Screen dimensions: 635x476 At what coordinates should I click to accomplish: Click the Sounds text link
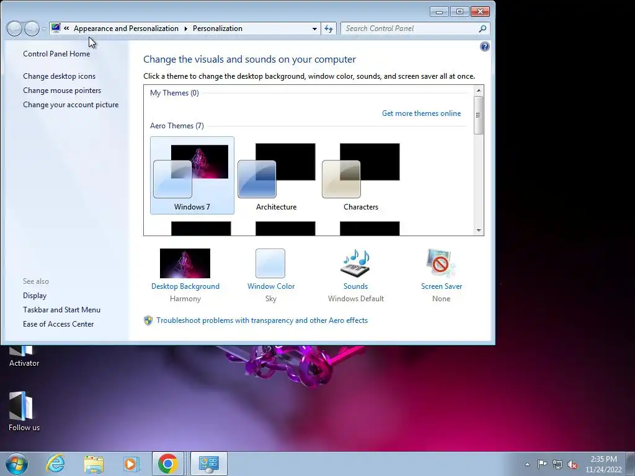(355, 286)
